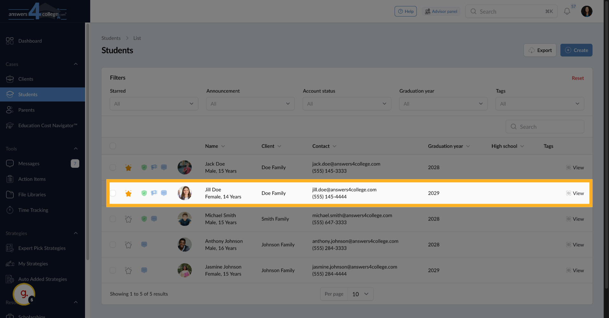
Task: Click Jill Doe's gold star icon
Action: tap(128, 193)
